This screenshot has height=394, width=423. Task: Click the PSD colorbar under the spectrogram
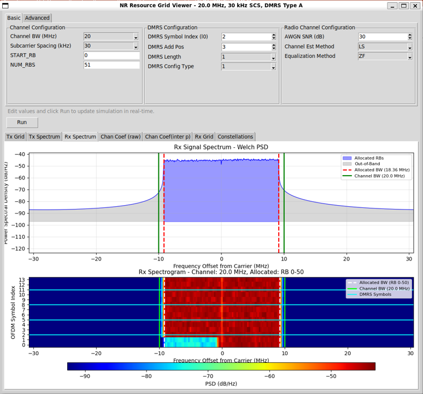point(221,366)
